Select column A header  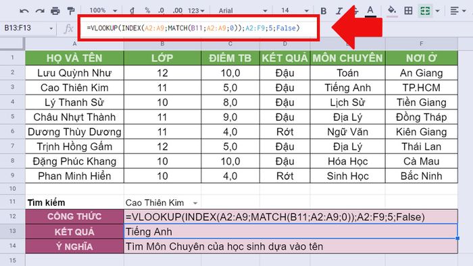click(x=74, y=44)
